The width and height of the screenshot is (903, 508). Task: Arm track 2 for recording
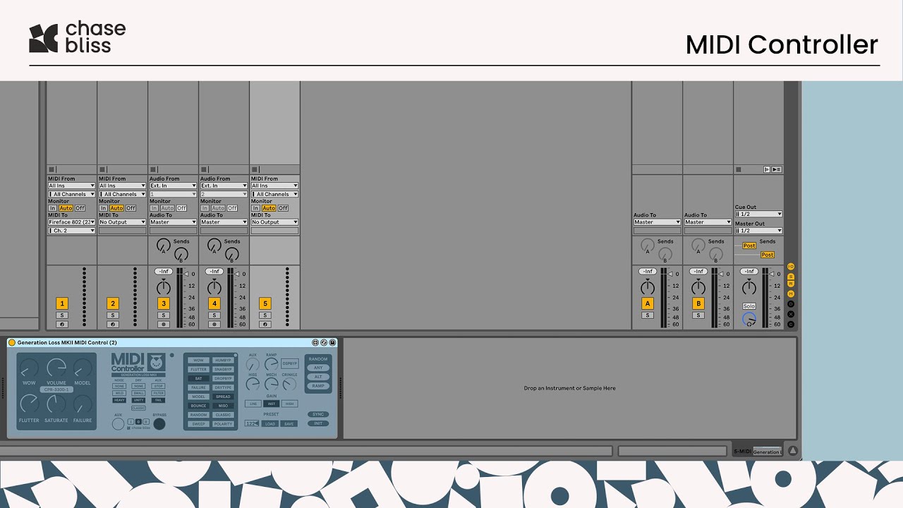(113, 325)
